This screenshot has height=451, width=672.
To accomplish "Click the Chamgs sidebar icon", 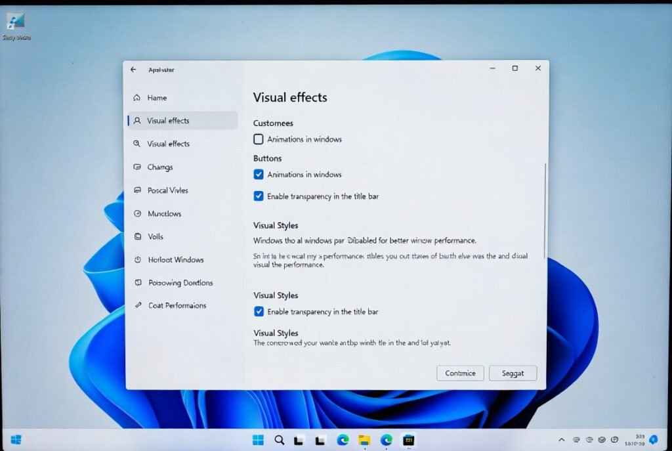I will pyautogui.click(x=136, y=167).
